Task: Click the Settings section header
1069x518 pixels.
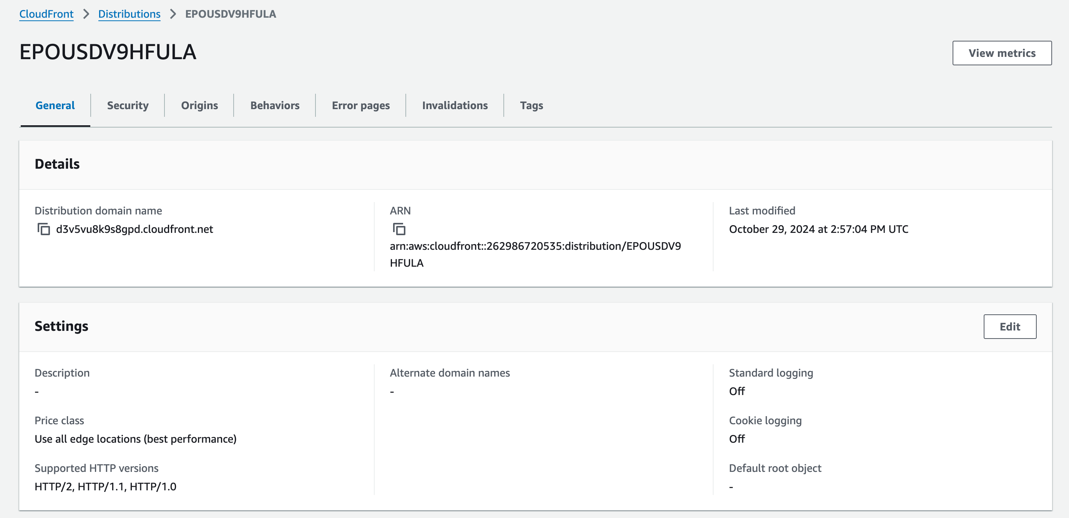Action: coord(61,326)
